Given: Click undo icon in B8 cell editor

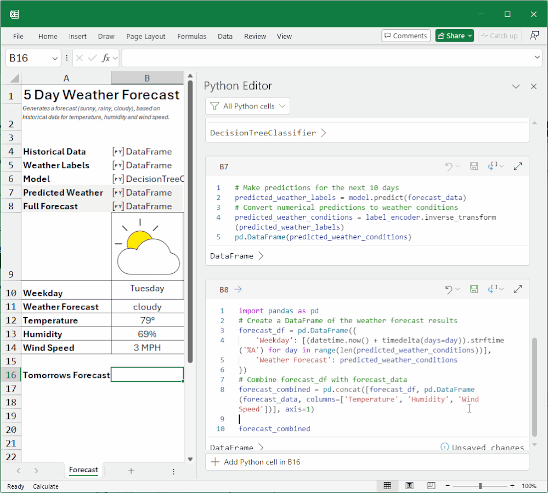Looking at the screenshot, I should [x=449, y=289].
